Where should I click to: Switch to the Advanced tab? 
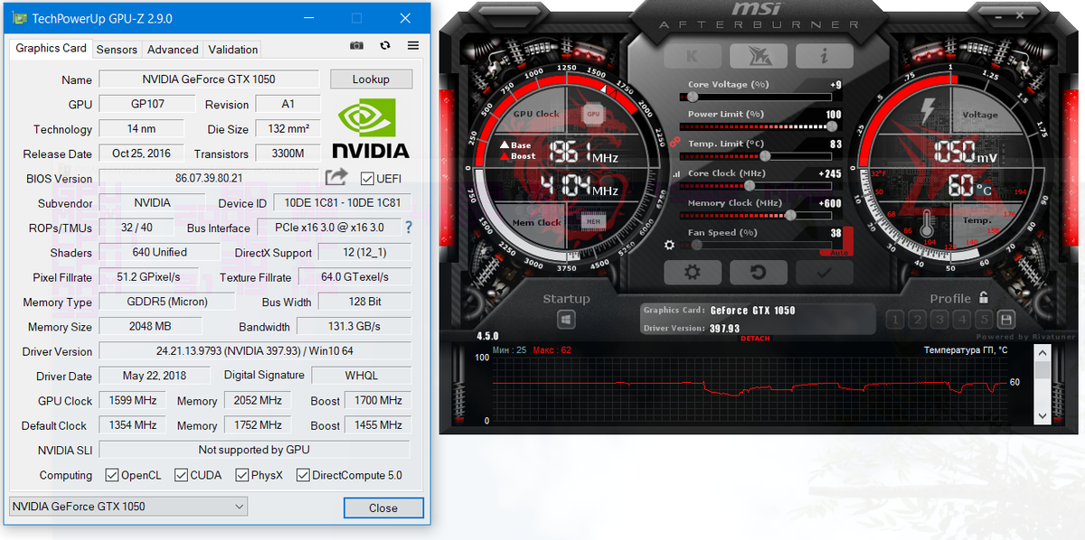(x=173, y=50)
